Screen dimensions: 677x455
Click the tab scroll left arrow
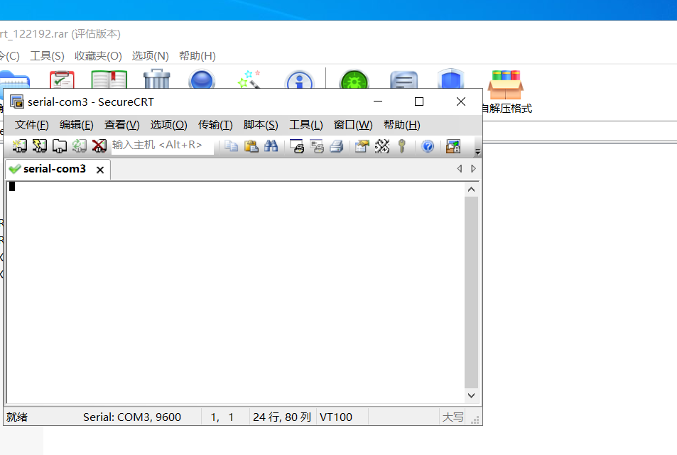tap(460, 169)
